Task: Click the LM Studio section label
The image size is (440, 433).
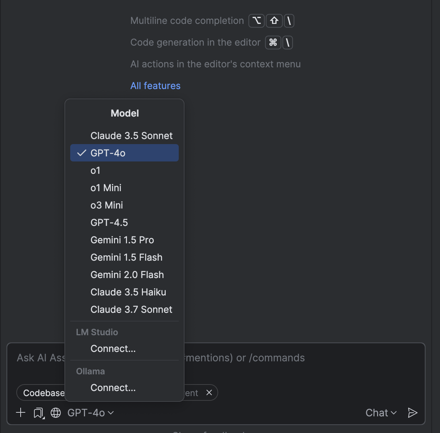Action: [97, 332]
